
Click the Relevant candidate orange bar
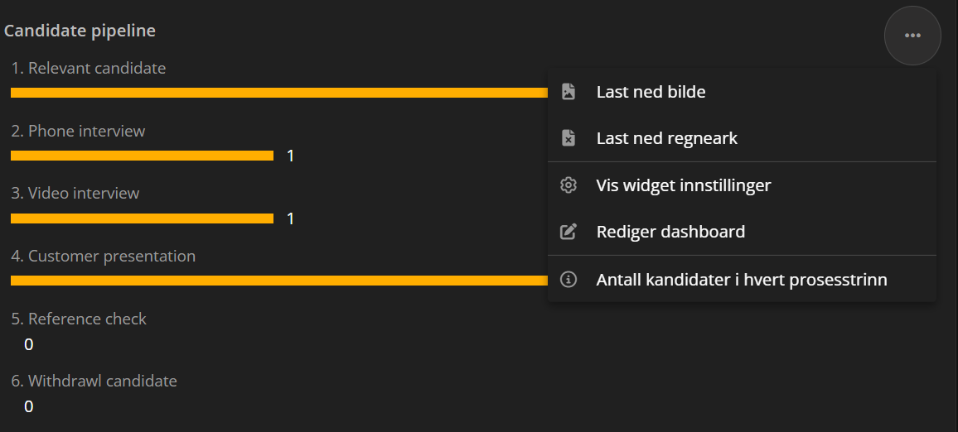pyautogui.click(x=278, y=93)
